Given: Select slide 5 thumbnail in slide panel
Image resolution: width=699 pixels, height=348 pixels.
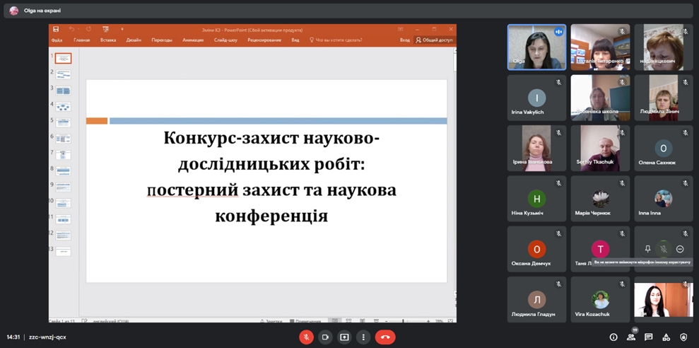Looking at the screenshot, I should (x=63, y=122).
